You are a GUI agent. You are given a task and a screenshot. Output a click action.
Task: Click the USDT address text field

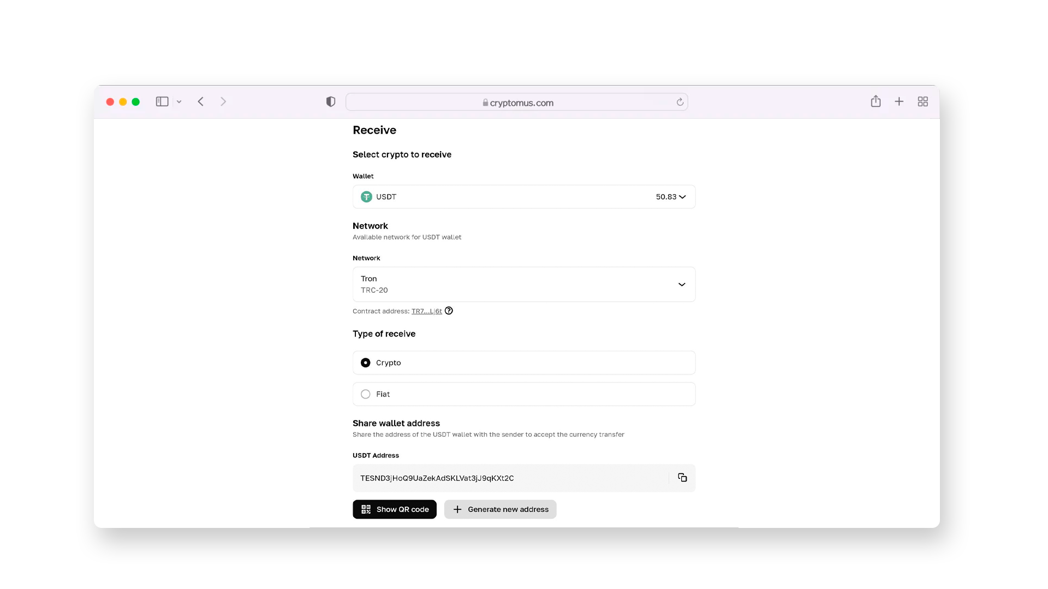point(510,478)
